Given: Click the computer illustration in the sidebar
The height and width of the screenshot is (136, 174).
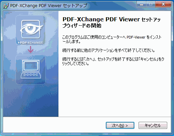Looking at the screenshot, I should pyautogui.click(x=31, y=69).
